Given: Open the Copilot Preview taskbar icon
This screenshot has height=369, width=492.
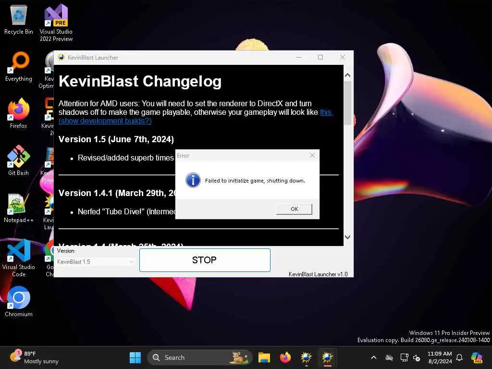Looking at the screenshot, I should click(x=477, y=357).
